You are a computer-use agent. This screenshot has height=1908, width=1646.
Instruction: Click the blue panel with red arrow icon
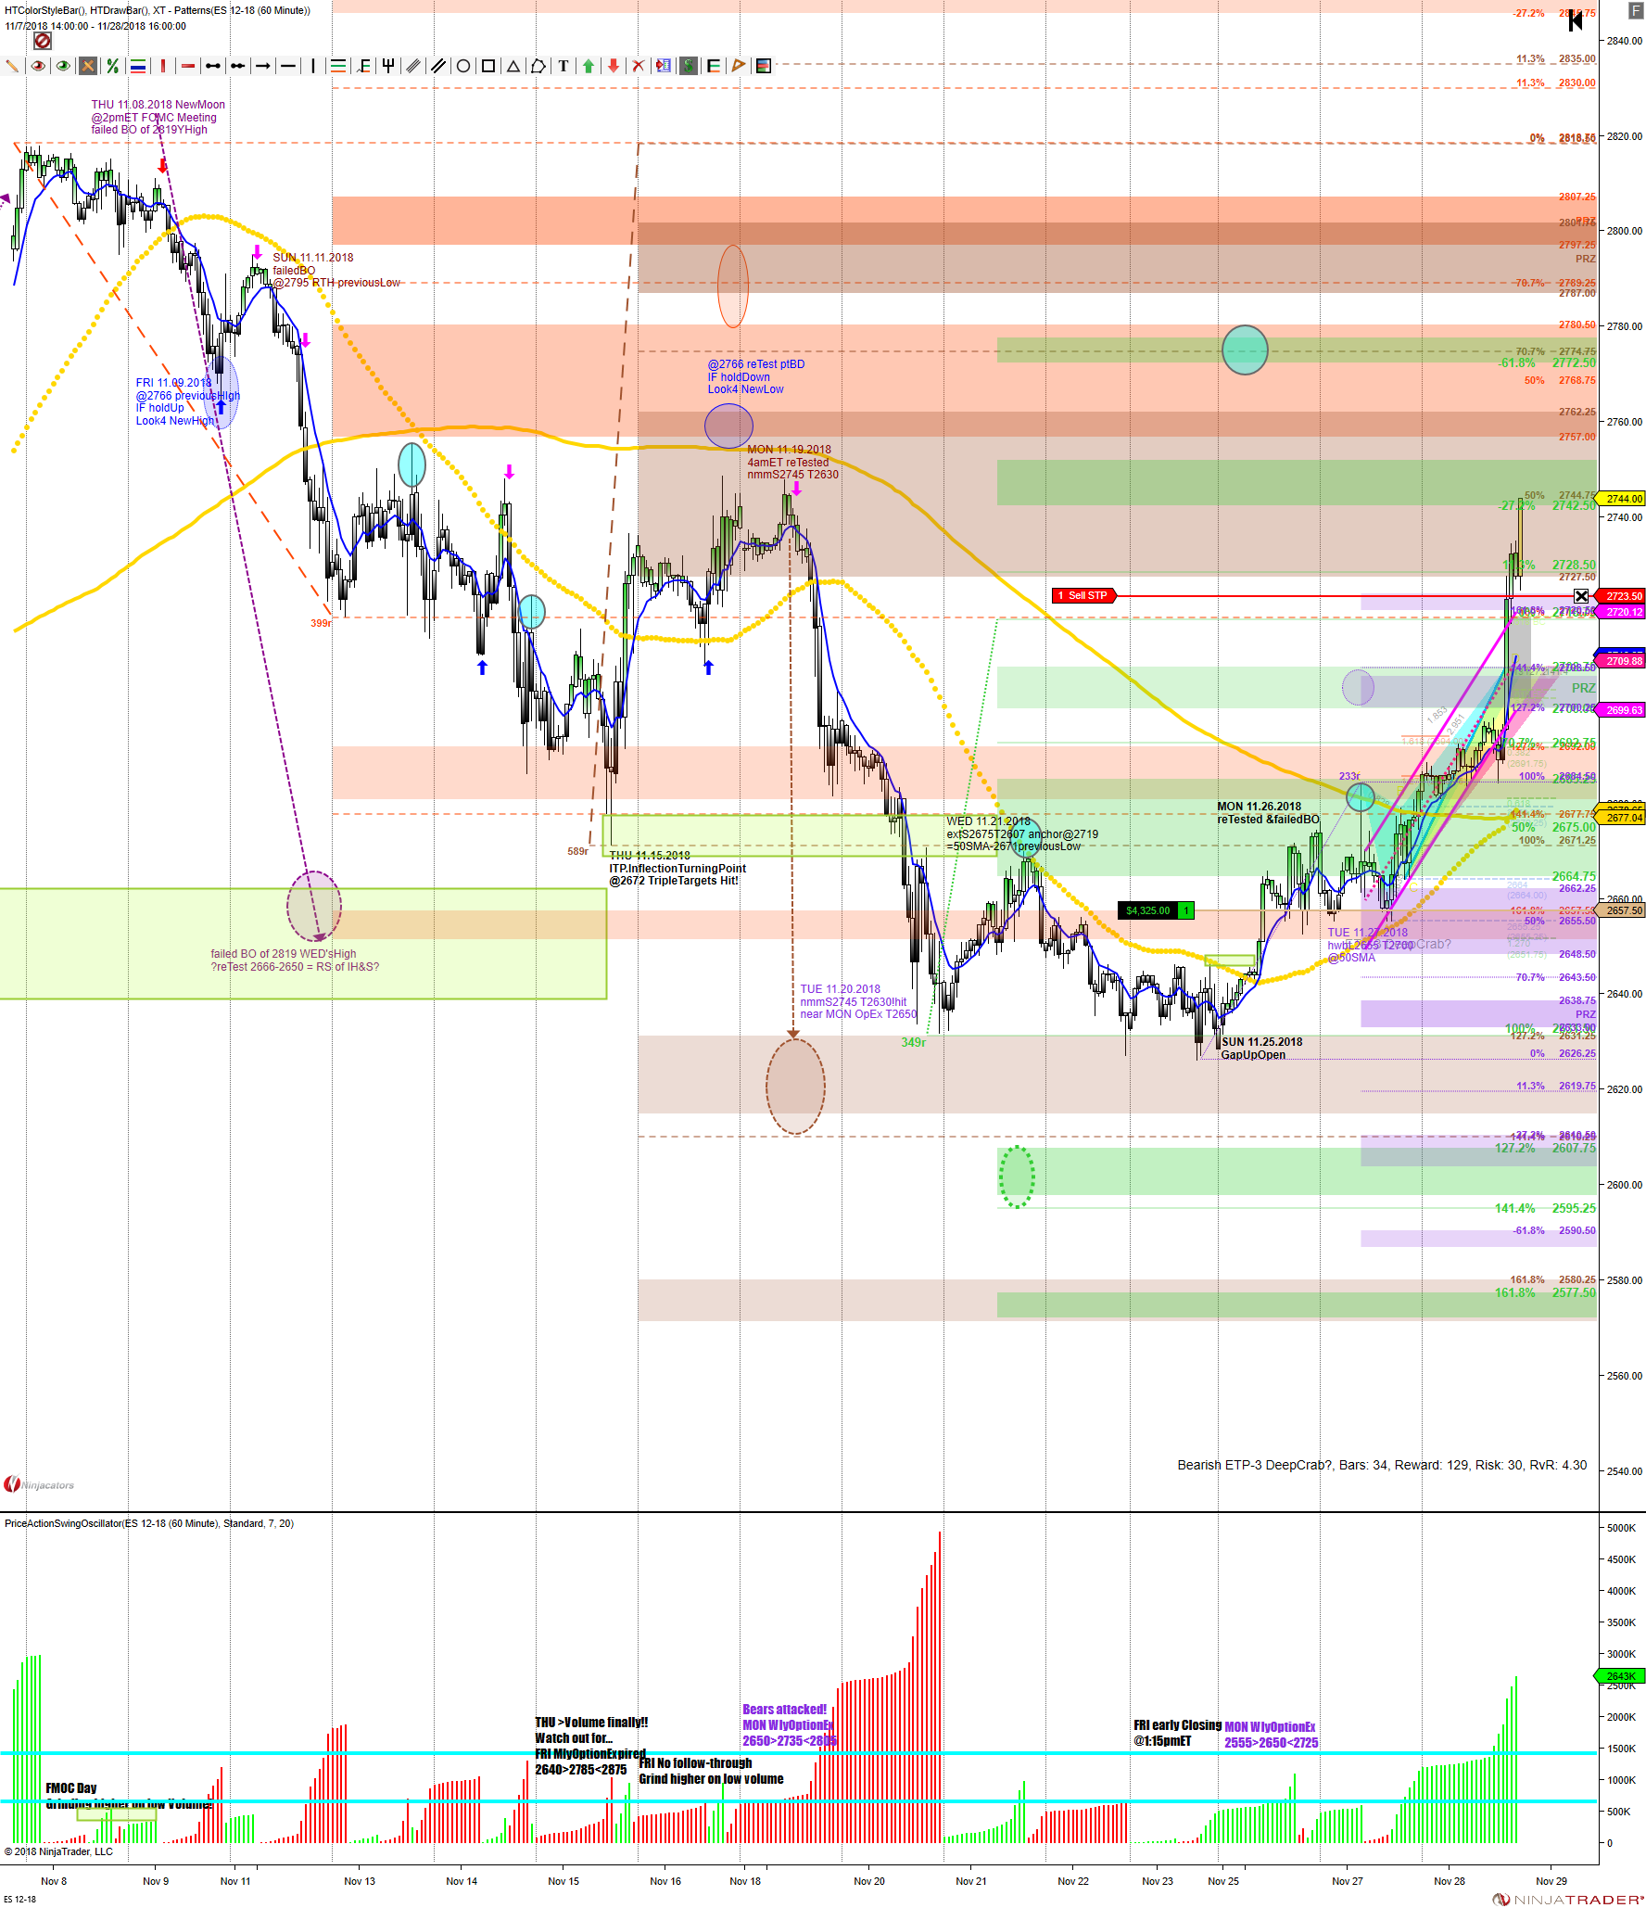pos(664,66)
